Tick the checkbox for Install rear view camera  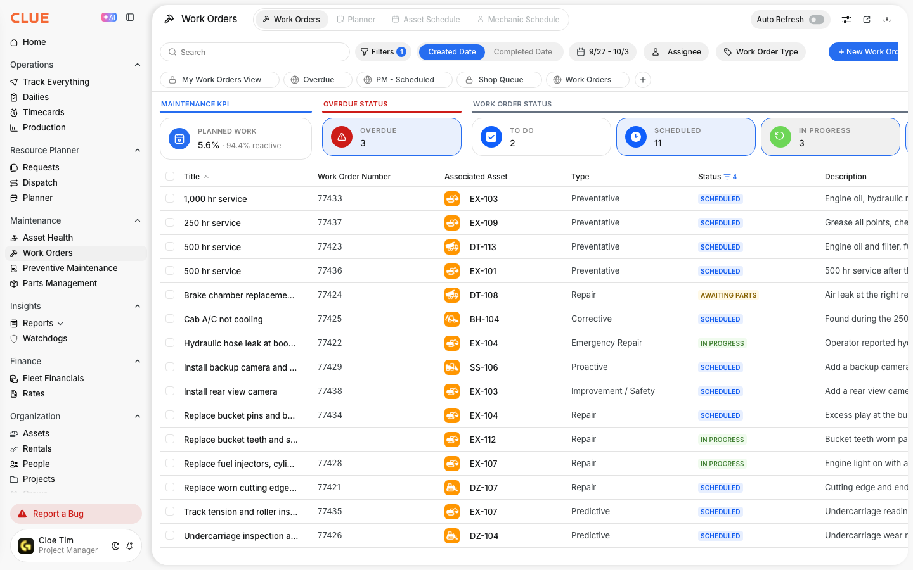[170, 391]
